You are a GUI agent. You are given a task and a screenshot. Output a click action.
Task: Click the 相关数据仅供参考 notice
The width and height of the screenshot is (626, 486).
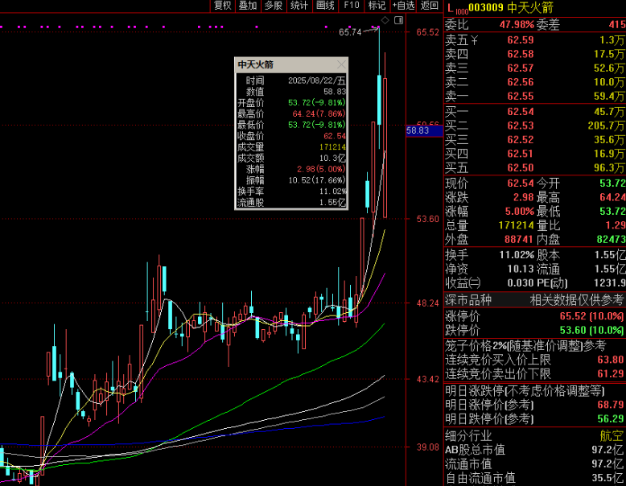[x=576, y=300]
